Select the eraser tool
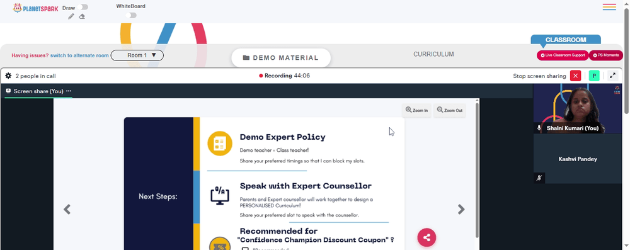Screen dimensions: 630x250 [x=82, y=16]
